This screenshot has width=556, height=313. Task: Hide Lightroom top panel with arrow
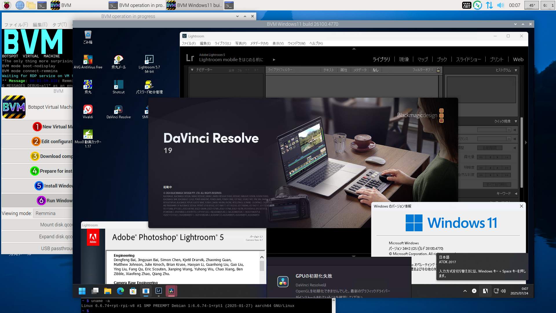(x=354, y=49)
